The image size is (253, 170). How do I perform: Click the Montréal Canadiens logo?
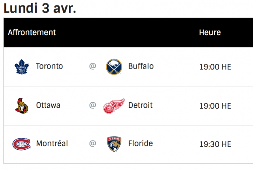[21, 144]
